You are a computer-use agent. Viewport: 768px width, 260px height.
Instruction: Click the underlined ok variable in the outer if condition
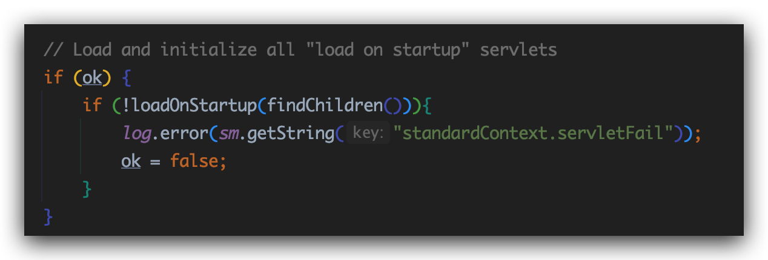click(x=92, y=77)
